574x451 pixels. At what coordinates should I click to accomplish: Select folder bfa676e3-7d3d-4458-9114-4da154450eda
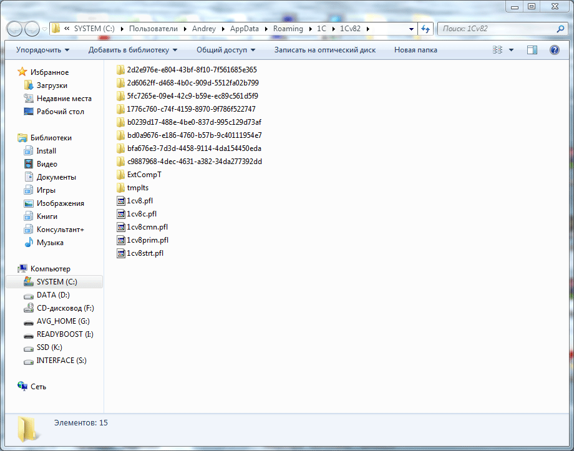point(189,148)
